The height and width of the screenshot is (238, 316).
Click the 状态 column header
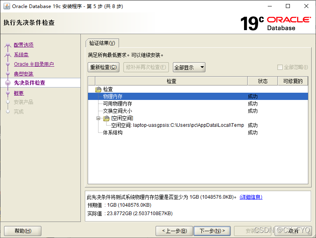coord(263,81)
